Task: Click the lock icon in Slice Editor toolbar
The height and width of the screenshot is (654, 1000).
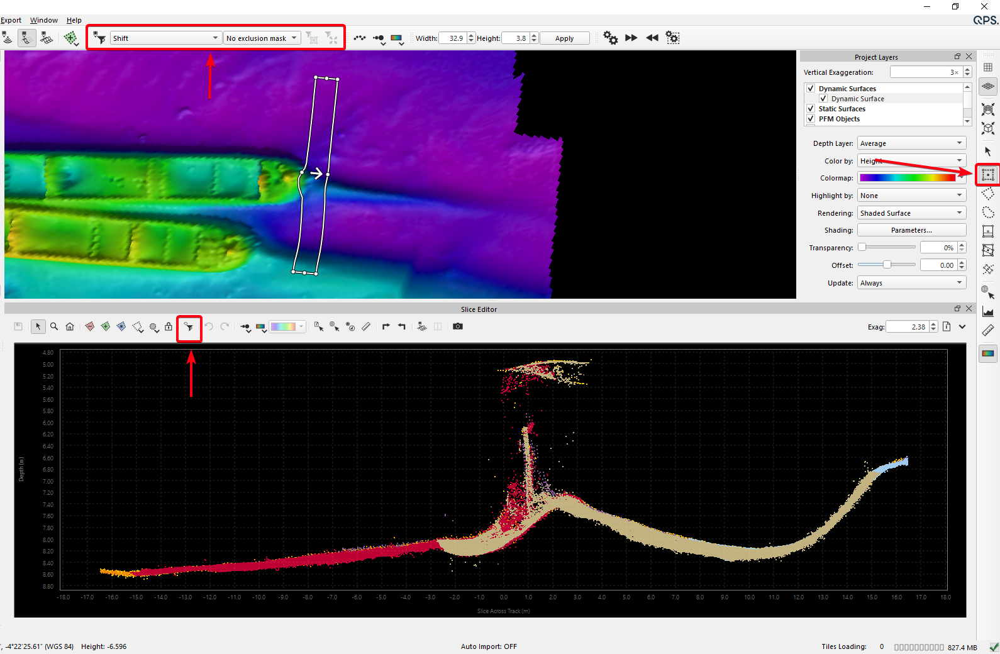Action: point(169,326)
